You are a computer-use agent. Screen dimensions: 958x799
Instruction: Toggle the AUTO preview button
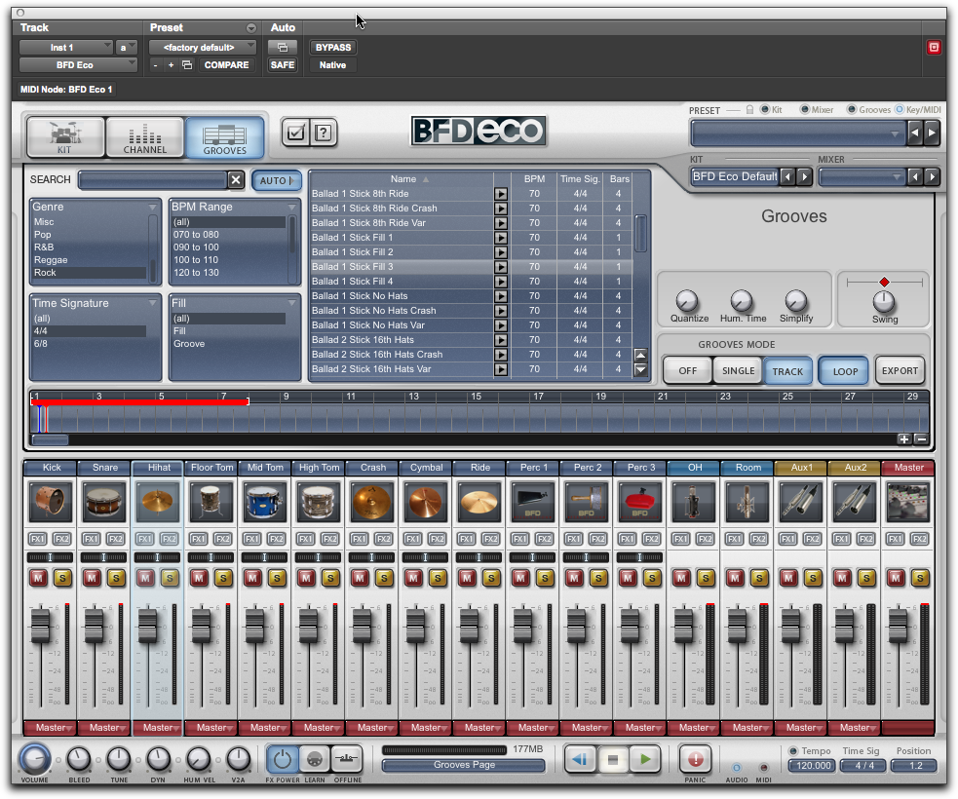(276, 180)
